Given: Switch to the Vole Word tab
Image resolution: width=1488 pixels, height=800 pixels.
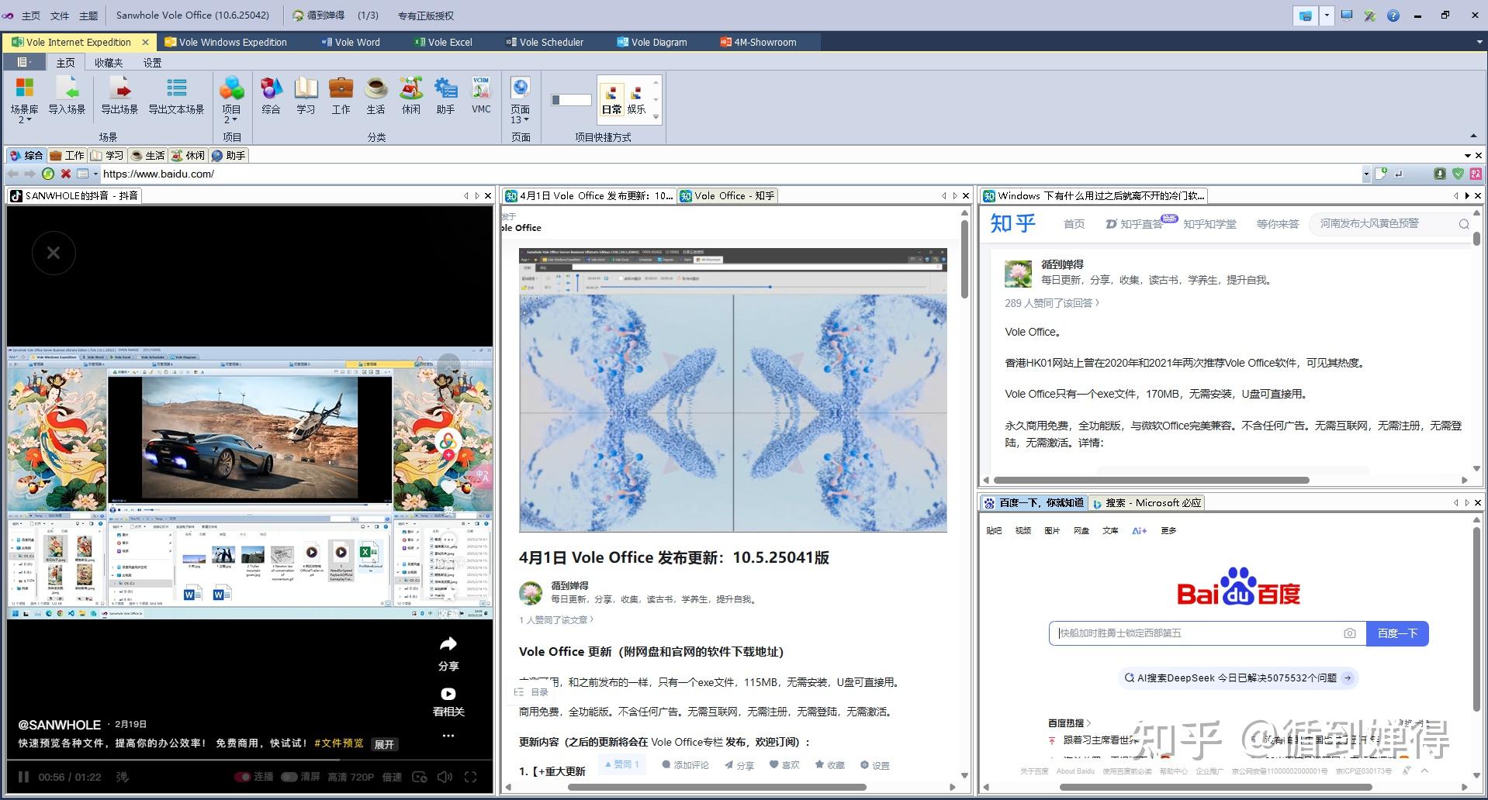Looking at the screenshot, I should (x=356, y=42).
